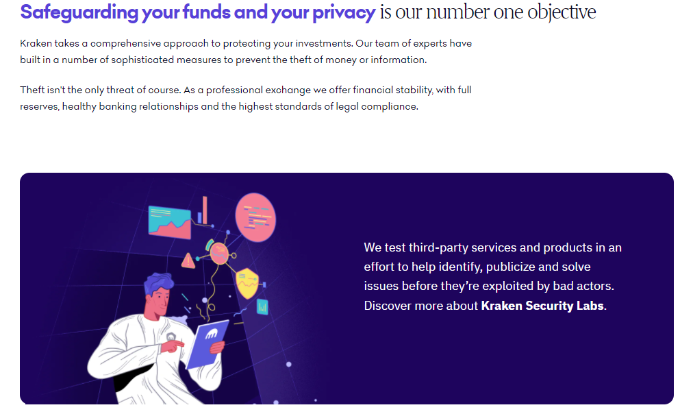Click the small blue bar beside orange bar
This screenshot has width=680, height=414.
point(199,218)
